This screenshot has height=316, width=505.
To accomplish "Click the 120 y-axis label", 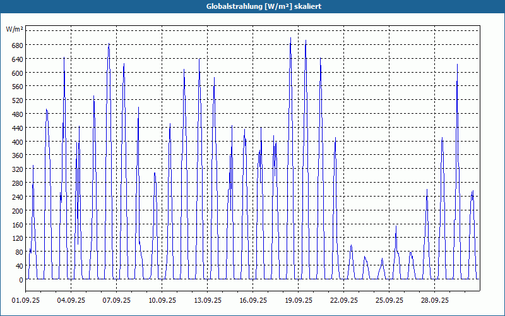I will 18,239.
